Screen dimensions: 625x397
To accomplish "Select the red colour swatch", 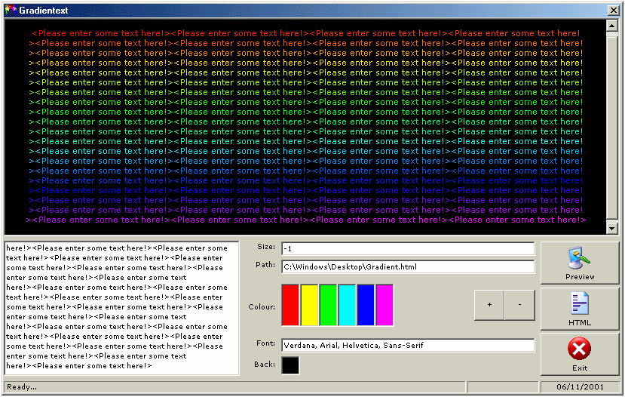I will pyautogui.click(x=290, y=305).
